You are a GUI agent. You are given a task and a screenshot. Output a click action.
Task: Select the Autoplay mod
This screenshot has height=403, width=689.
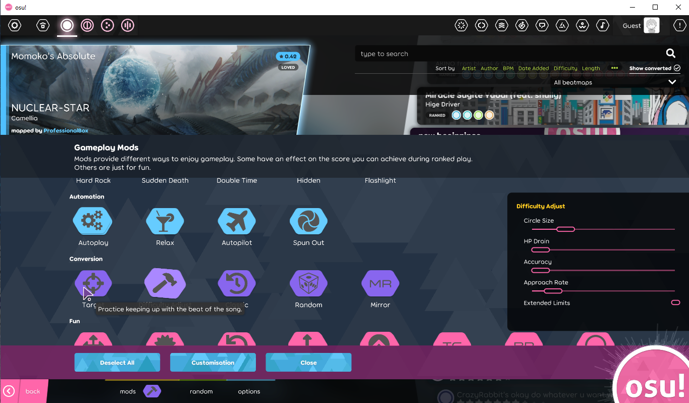coord(92,221)
